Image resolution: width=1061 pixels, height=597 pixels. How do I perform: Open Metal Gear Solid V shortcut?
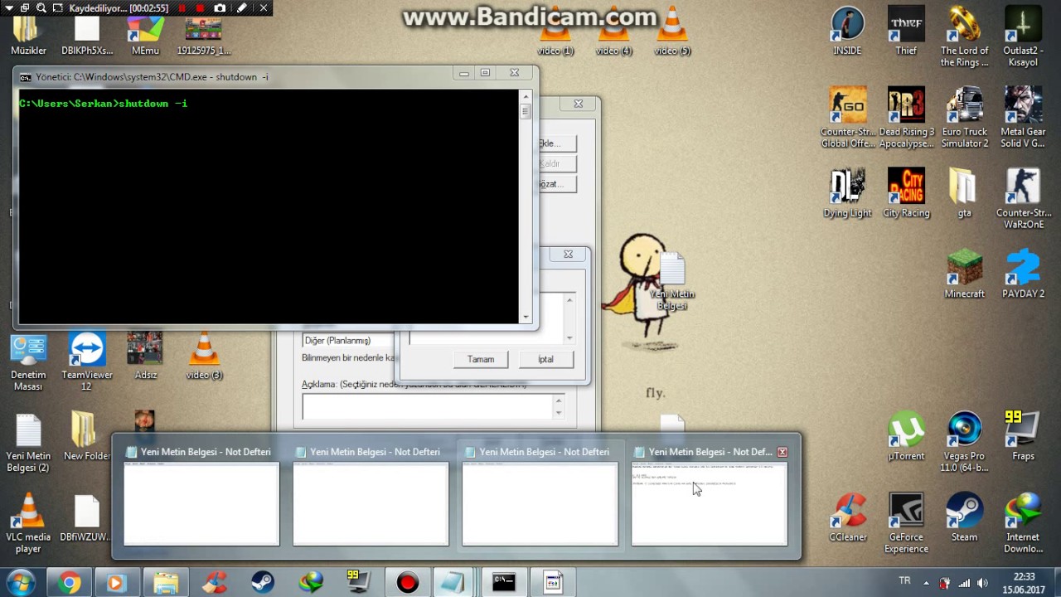(1023, 117)
